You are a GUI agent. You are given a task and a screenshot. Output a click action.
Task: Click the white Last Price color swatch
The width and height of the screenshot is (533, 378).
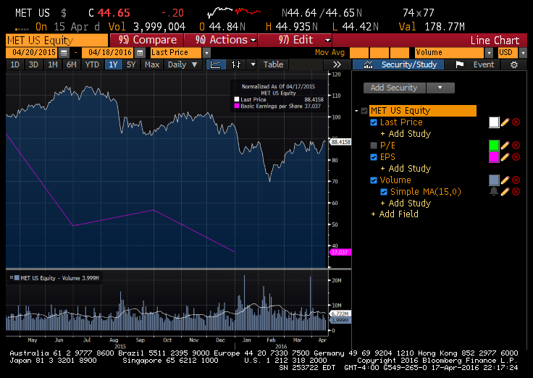pyautogui.click(x=494, y=122)
